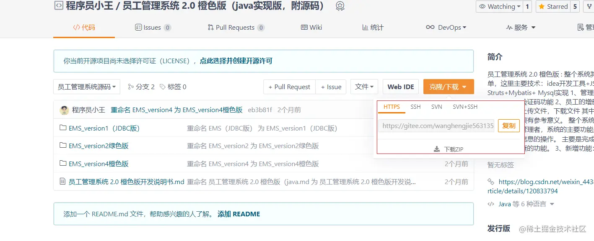Screen dimensions: 594x241
Task: Click folder icon of EMS_version4橙色版
Action: click(63, 164)
